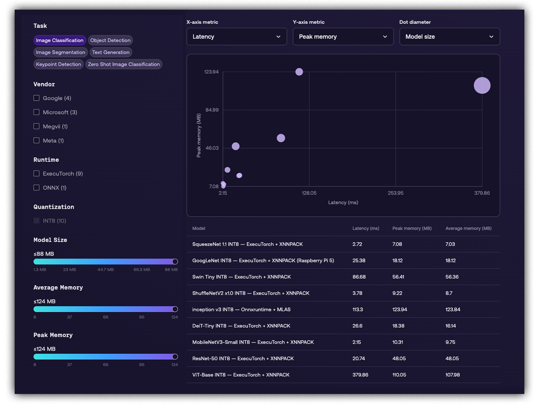The image size is (539, 404).
Task: Select the MobileNetV3-Small INT8 row
Action: [343, 342]
